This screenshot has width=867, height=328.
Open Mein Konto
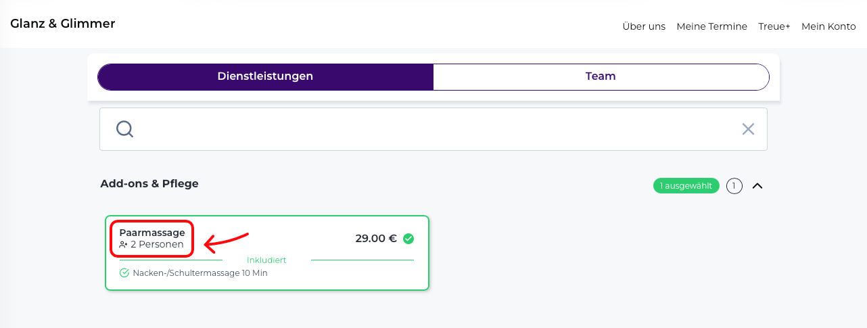pos(828,26)
